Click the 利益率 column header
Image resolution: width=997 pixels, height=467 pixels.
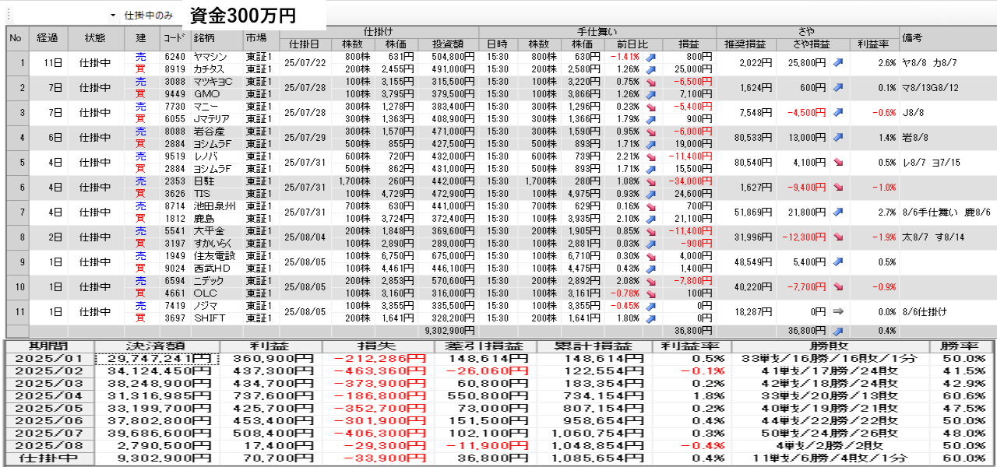pyautogui.click(x=874, y=44)
